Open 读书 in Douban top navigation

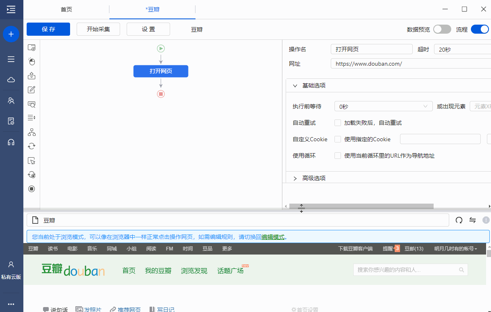52,249
